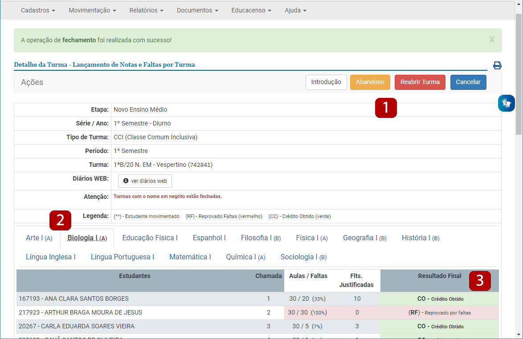Image resolution: width=523 pixels, height=339 pixels.
Task: Select the Filosofia I tab
Action: (261, 238)
